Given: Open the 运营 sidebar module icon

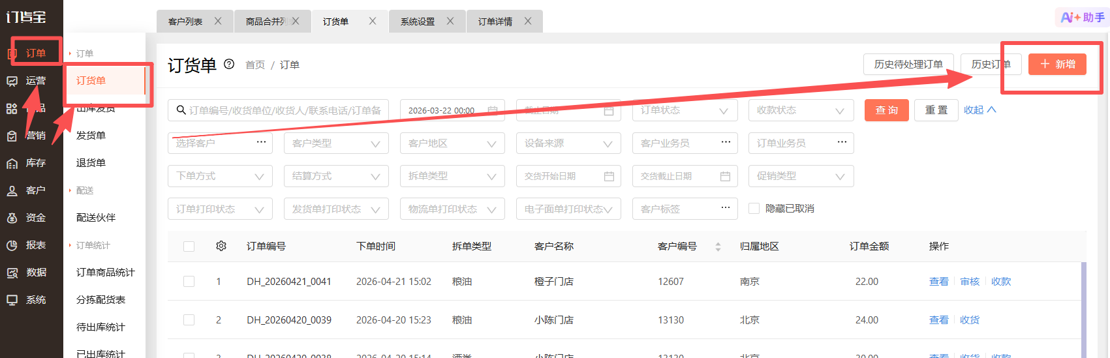Looking at the screenshot, I should 12,81.
